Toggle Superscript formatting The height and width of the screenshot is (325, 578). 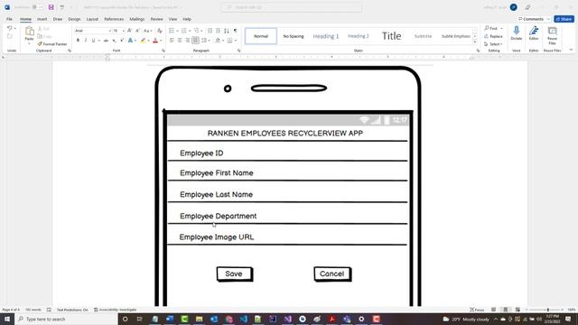(x=122, y=40)
